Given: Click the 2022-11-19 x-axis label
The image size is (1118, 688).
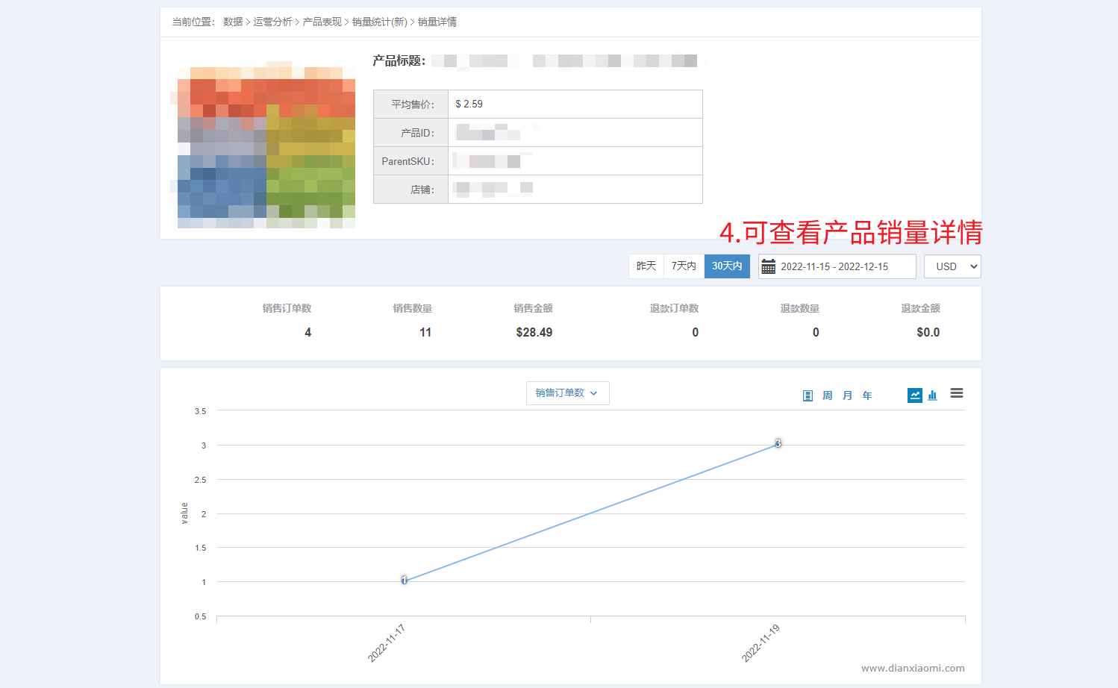Looking at the screenshot, I should (x=761, y=643).
